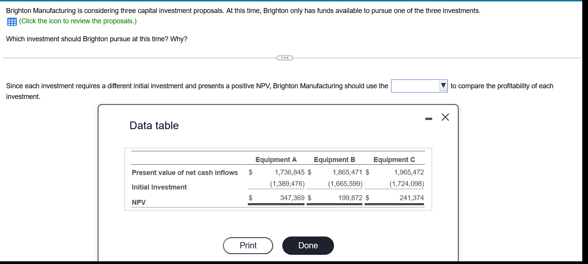Image resolution: width=588 pixels, height=264 pixels.
Task: Open the data table grid icon
Action: click(12, 22)
